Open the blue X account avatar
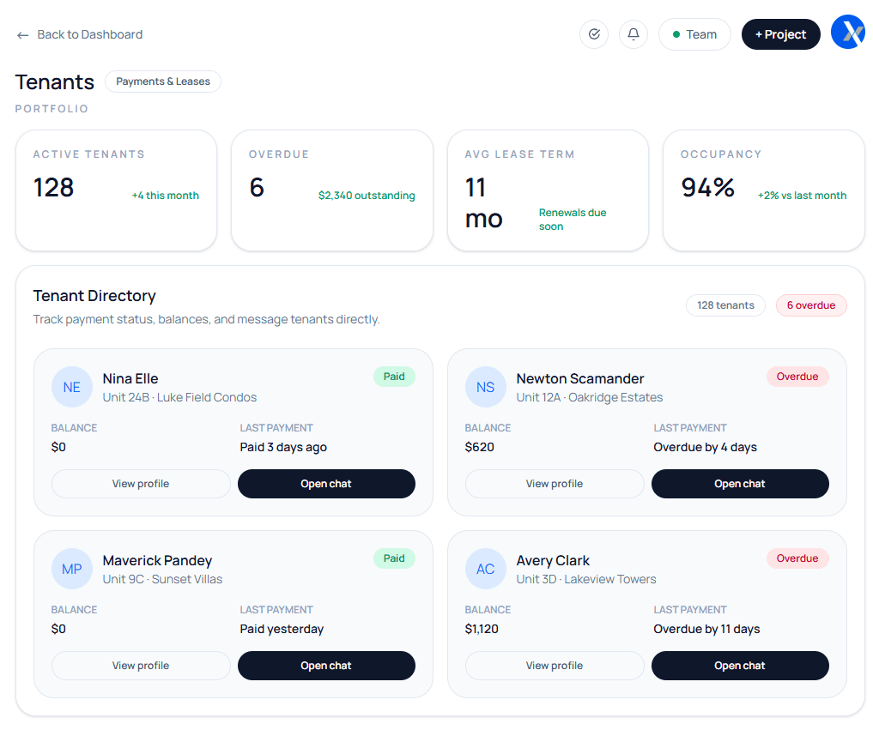The width and height of the screenshot is (873, 730). point(847,32)
